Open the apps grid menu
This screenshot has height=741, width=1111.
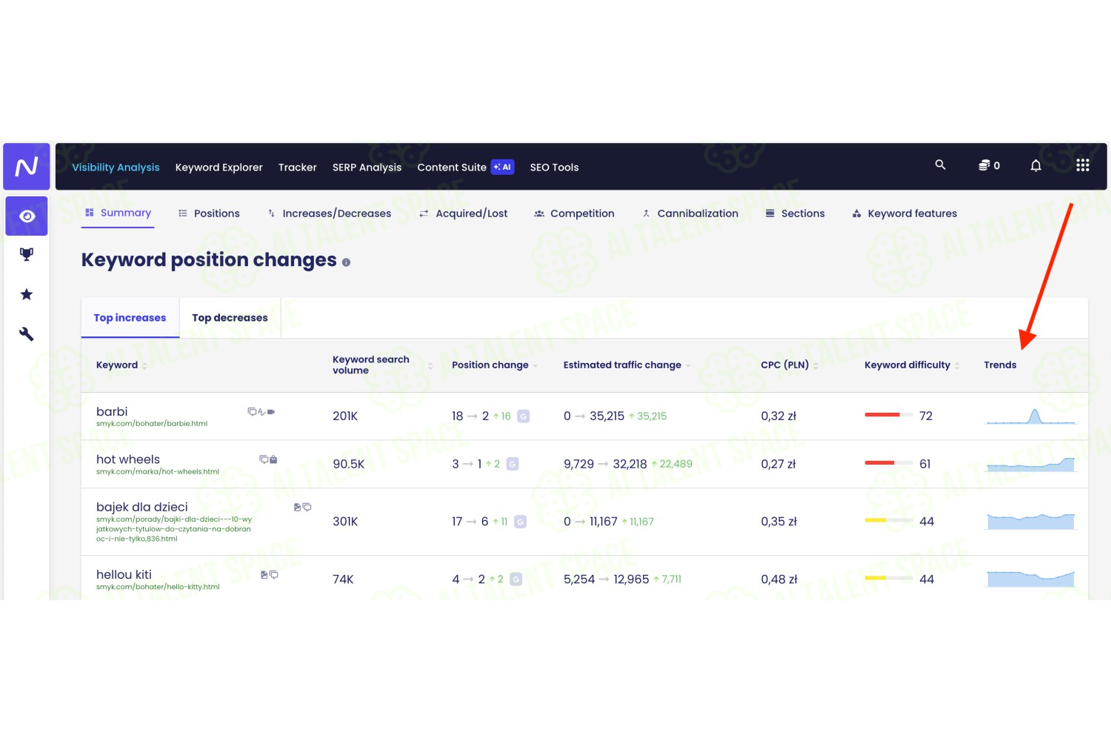point(1082,165)
